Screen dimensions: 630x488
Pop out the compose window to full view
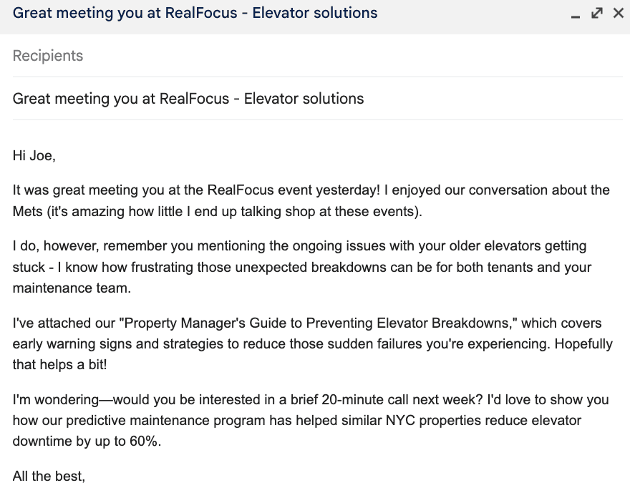[x=597, y=12]
